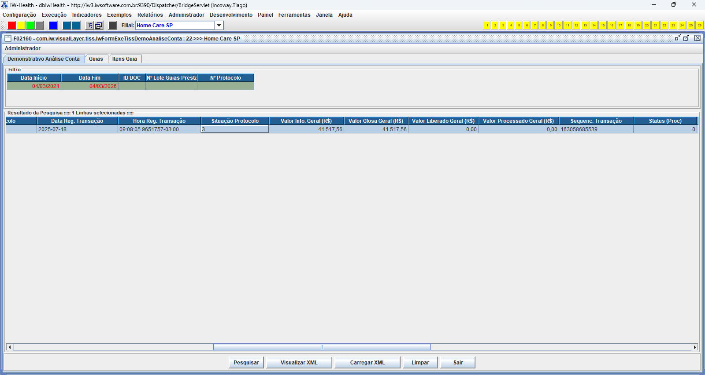The width and height of the screenshot is (705, 375).
Task: Click the bright green toolbar square
Action: [x=30, y=26]
